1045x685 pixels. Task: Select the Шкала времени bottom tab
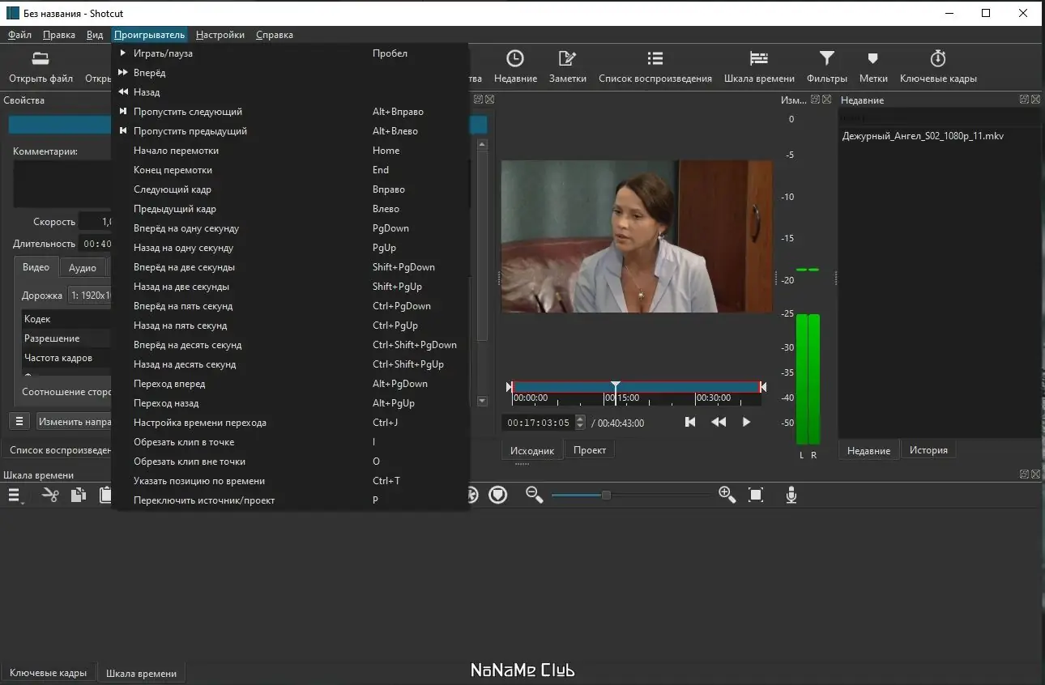pyautogui.click(x=141, y=673)
